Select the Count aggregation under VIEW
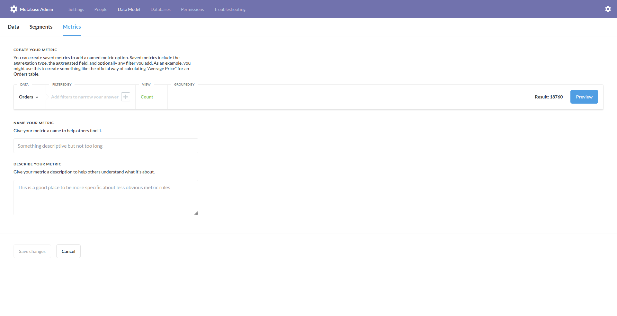Screen dimensions: 617x316 coord(147,97)
